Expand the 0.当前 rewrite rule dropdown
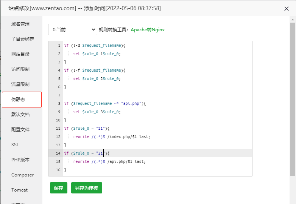 (73, 29)
